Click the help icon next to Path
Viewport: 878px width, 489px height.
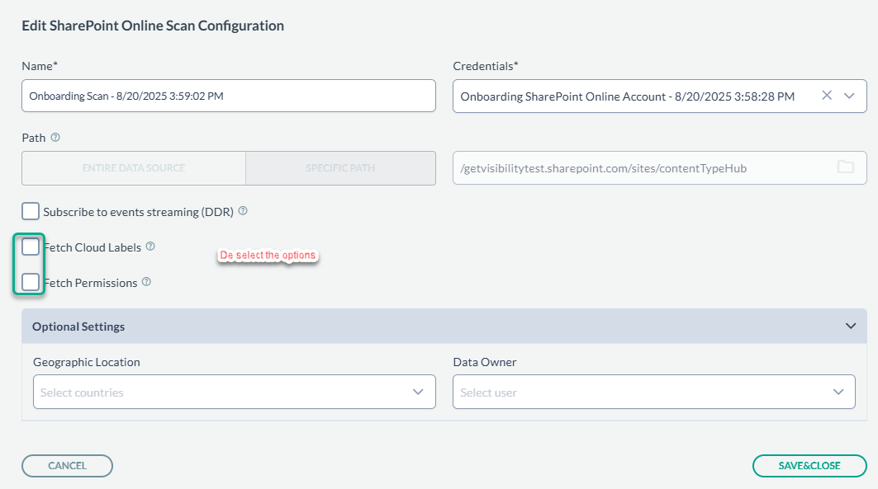[56, 138]
